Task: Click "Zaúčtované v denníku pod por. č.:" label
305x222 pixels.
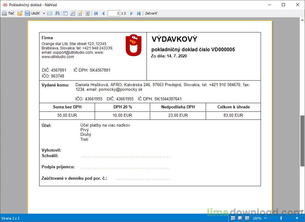Action: click(74, 178)
